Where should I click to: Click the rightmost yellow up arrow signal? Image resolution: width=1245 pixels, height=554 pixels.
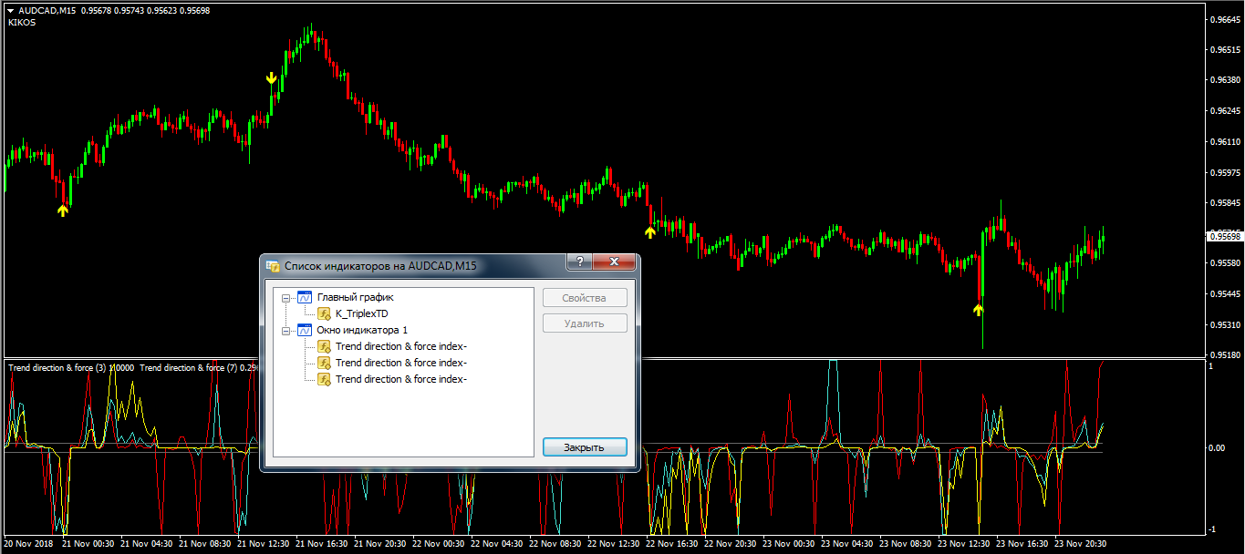979,310
